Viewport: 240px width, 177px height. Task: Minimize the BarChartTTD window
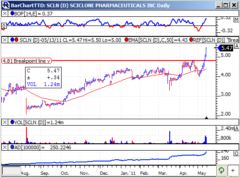pyautogui.click(x=219, y=5)
